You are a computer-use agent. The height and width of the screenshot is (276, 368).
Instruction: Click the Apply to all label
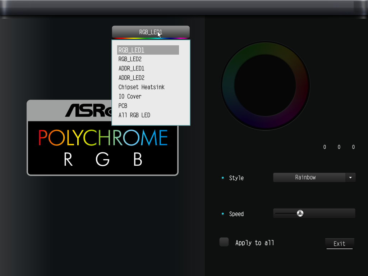tap(255, 243)
